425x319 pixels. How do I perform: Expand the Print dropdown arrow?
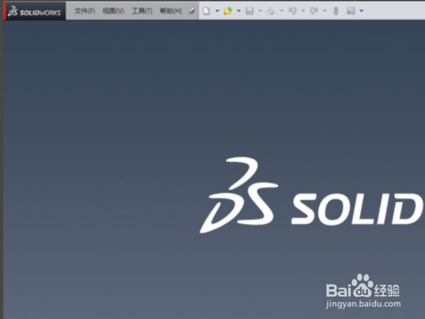[x=282, y=11]
